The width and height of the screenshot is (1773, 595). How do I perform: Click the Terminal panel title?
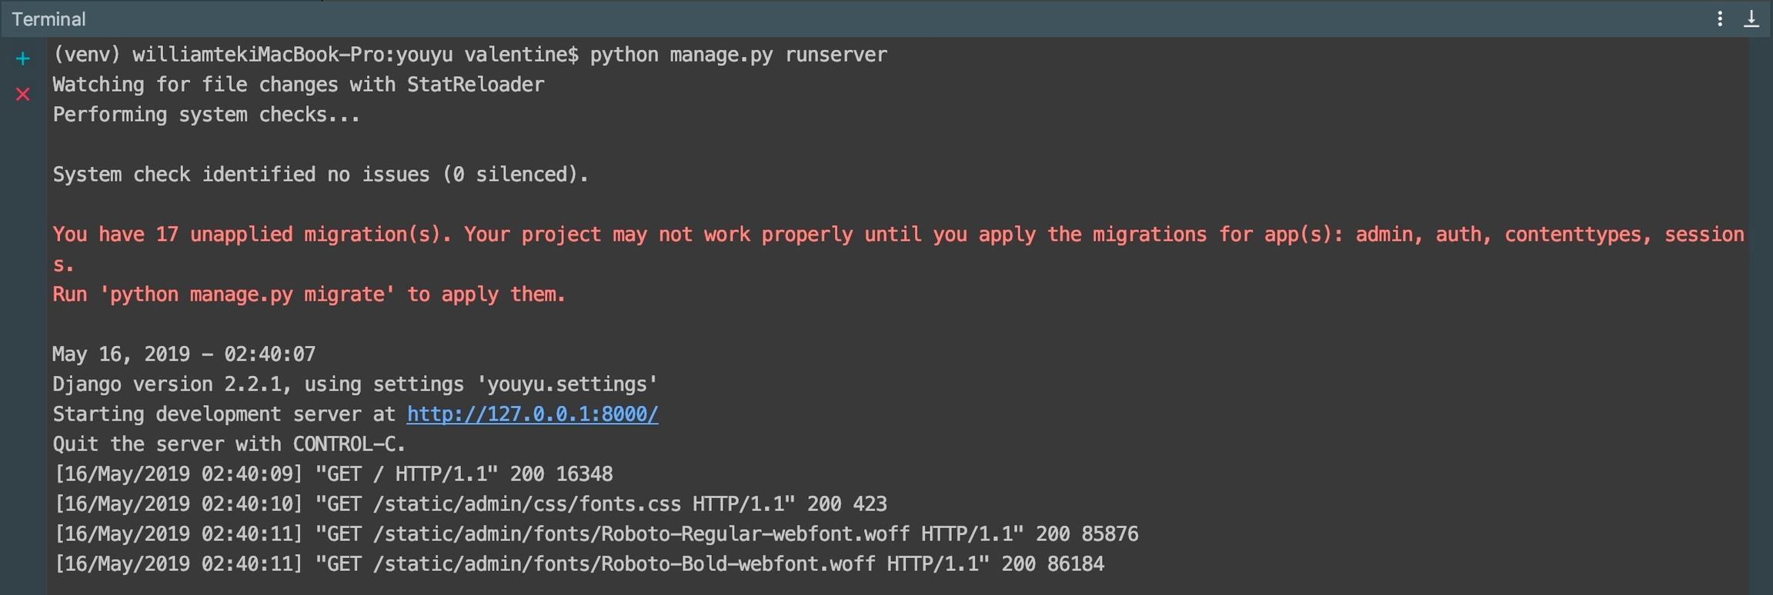48,19
